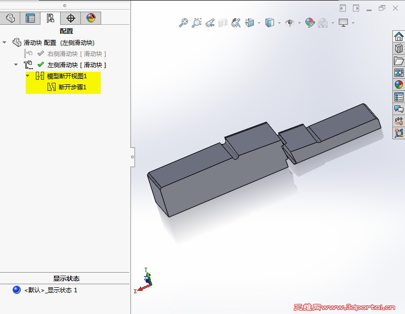
Task: Expand View Settings dropdown arrow
Action: coord(353,23)
